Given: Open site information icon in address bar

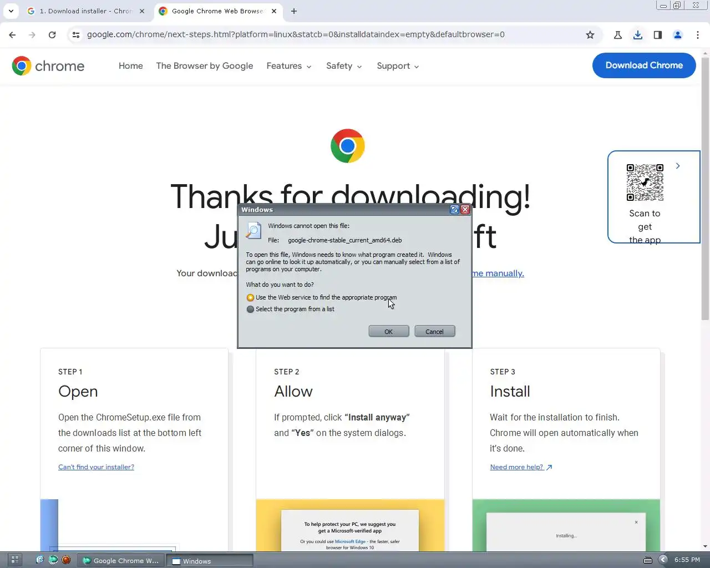Looking at the screenshot, I should click(76, 35).
